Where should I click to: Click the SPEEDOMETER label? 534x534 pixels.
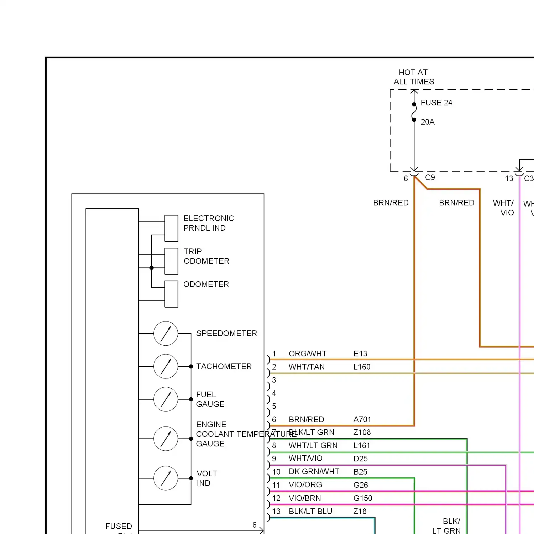226,333
